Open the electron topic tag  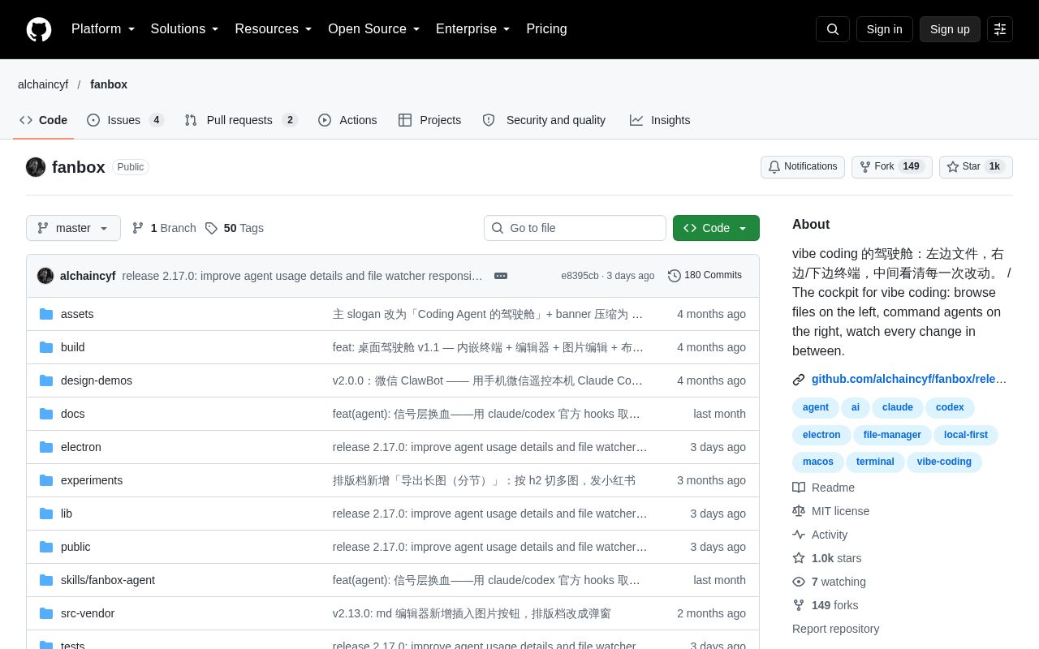click(x=821, y=435)
